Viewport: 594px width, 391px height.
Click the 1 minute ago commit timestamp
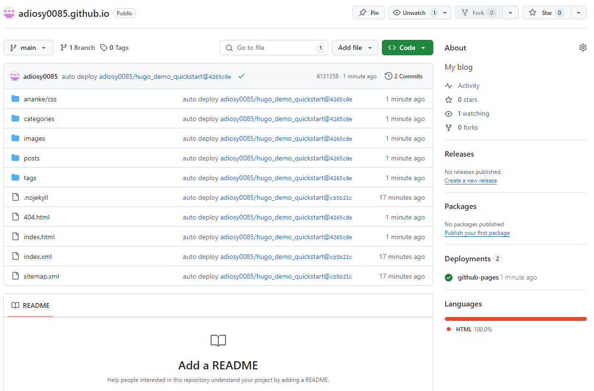tap(360, 76)
